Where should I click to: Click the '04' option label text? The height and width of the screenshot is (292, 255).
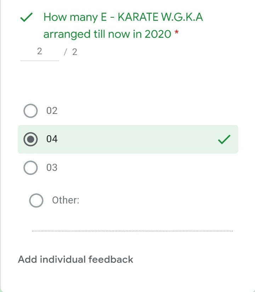coord(52,139)
